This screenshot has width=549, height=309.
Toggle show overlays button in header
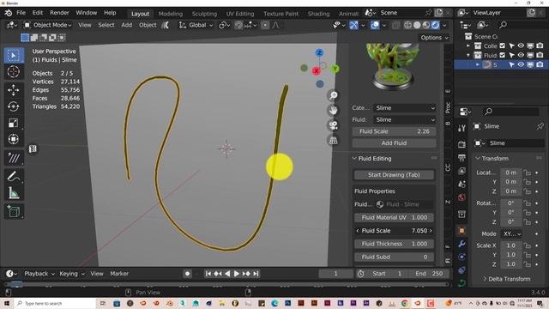tap(375, 25)
